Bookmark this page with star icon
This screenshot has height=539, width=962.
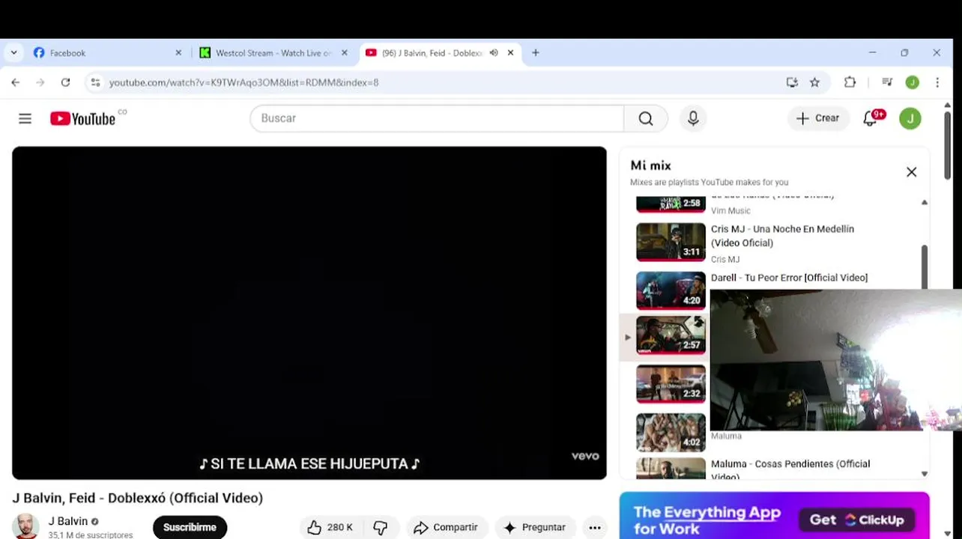click(x=814, y=82)
